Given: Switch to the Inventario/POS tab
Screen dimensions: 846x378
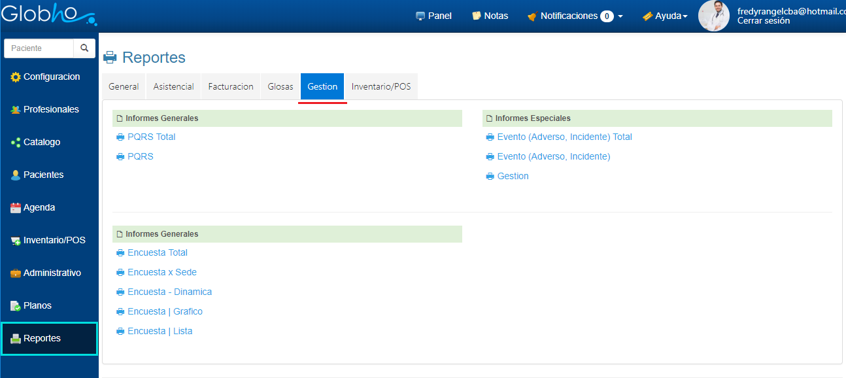Looking at the screenshot, I should [381, 86].
